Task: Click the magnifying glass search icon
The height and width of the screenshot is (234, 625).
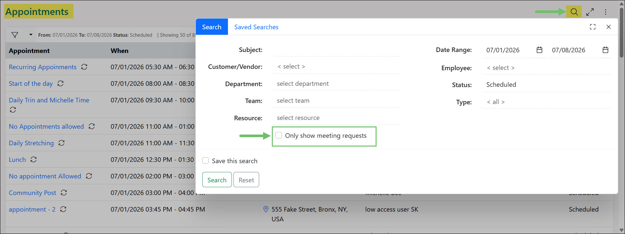Action: point(574,12)
